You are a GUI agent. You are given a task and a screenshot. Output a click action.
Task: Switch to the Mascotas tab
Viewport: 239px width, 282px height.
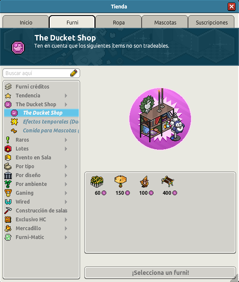tap(165, 22)
